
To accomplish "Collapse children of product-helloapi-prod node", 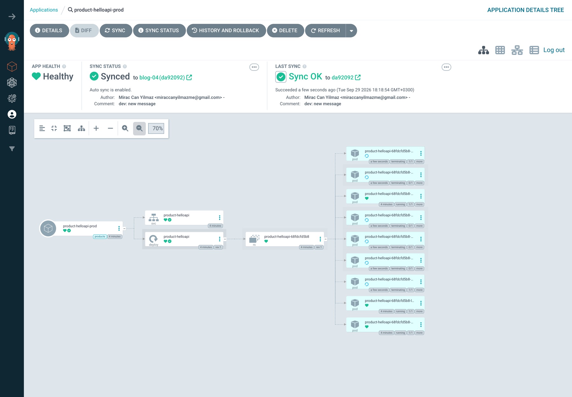I will coord(124,228).
